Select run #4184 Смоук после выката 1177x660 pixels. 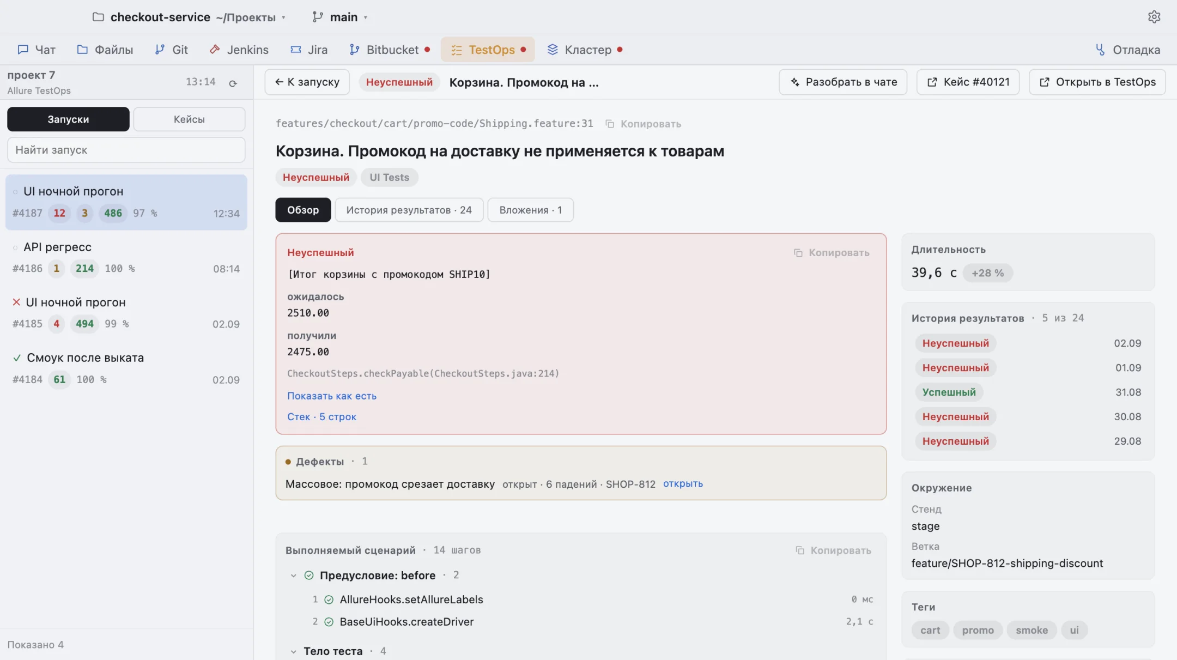click(x=126, y=369)
